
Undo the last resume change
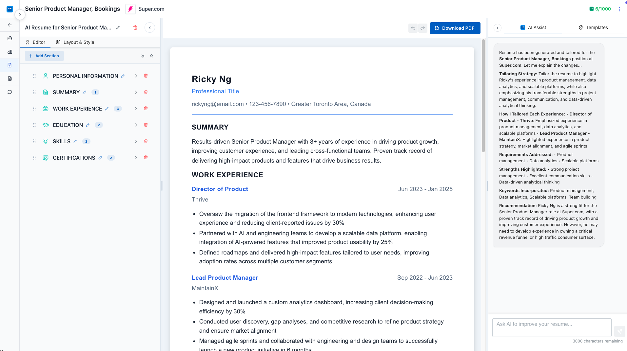tap(413, 28)
